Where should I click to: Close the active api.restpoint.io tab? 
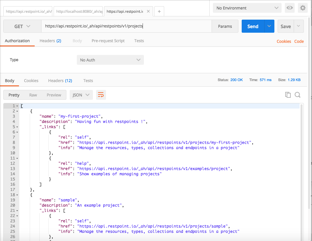coord(148,11)
